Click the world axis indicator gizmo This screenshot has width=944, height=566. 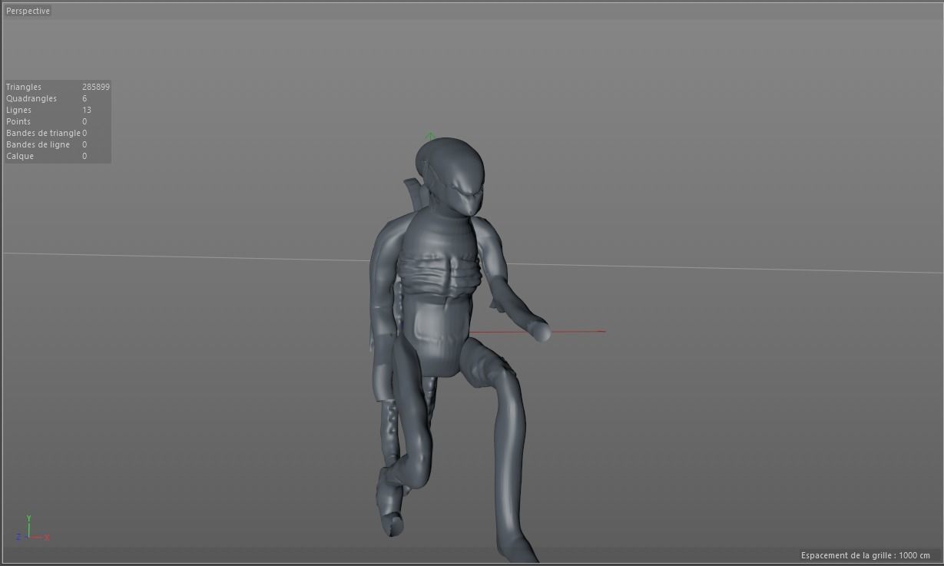(32, 530)
